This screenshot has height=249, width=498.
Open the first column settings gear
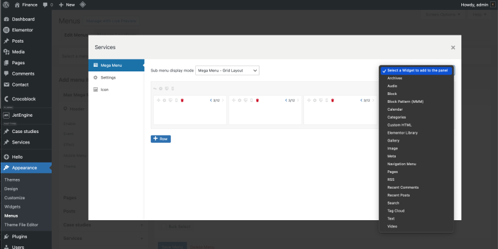(x=164, y=100)
